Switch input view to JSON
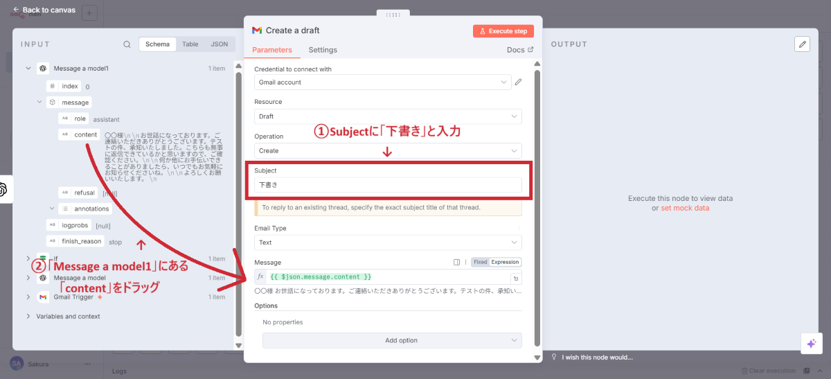831x379 pixels. click(x=220, y=44)
